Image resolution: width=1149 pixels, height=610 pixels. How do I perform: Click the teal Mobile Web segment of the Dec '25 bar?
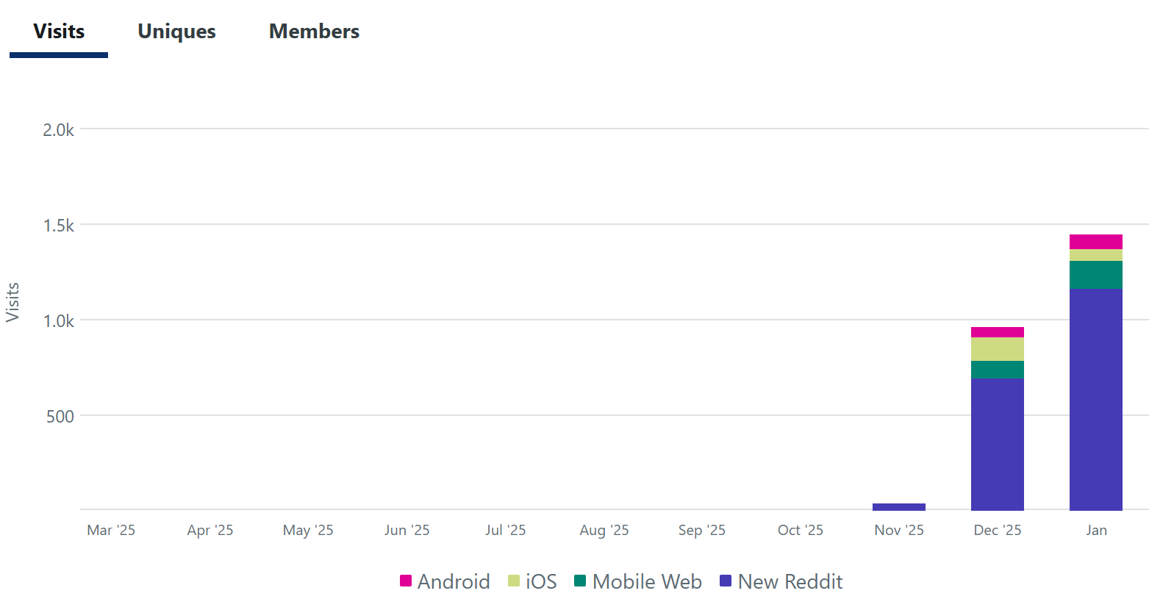[998, 371]
